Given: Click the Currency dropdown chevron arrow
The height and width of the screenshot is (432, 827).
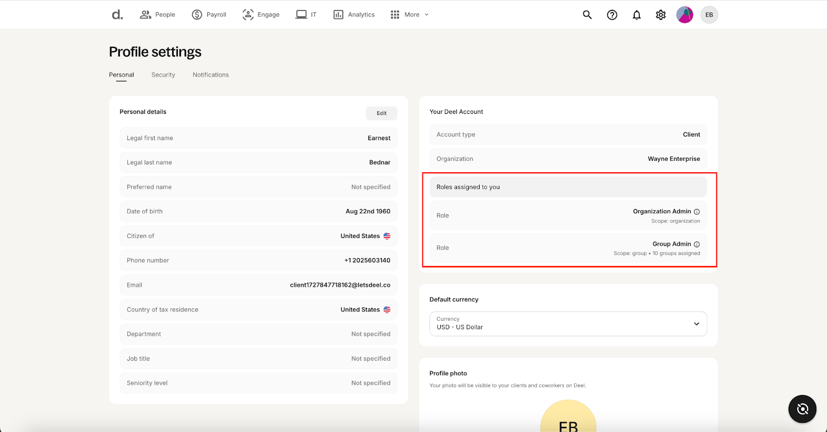Looking at the screenshot, I should coord(696,324).
